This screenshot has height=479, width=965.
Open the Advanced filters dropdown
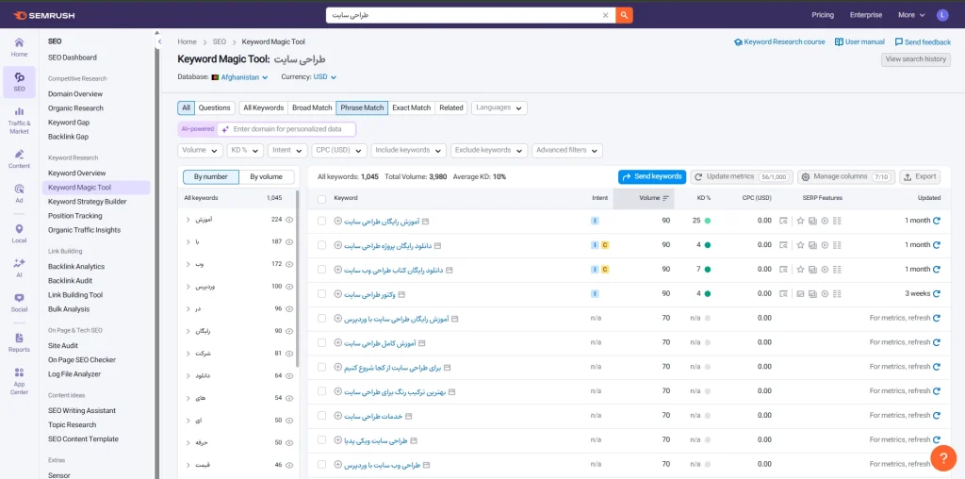(x=567, y=150)
